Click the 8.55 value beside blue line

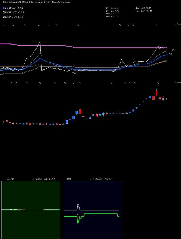[169, 54]
